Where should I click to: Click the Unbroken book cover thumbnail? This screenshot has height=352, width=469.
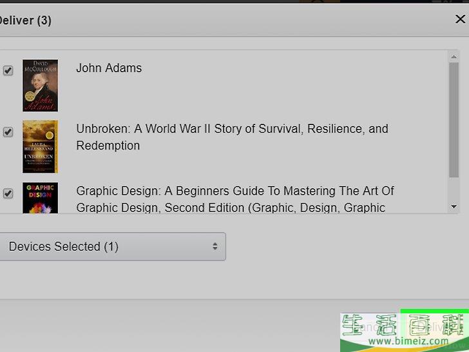[x=41, y=147]
